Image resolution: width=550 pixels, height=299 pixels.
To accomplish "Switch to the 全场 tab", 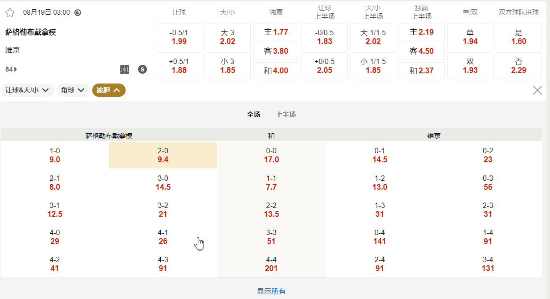I will [254, 115].
